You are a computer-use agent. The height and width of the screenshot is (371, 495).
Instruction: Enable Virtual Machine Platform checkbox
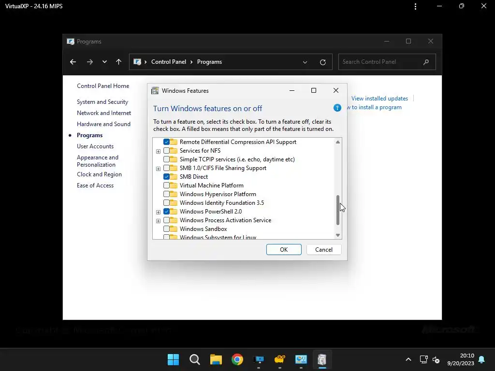(166, 185)
